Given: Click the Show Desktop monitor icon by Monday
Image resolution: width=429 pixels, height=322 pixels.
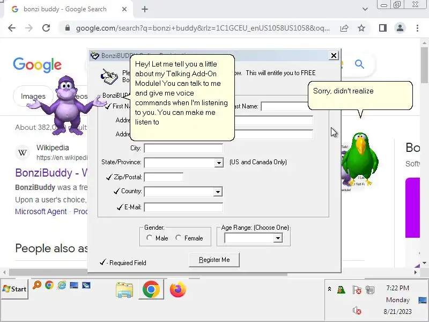Looking at the screenshot, I should 423,300.
